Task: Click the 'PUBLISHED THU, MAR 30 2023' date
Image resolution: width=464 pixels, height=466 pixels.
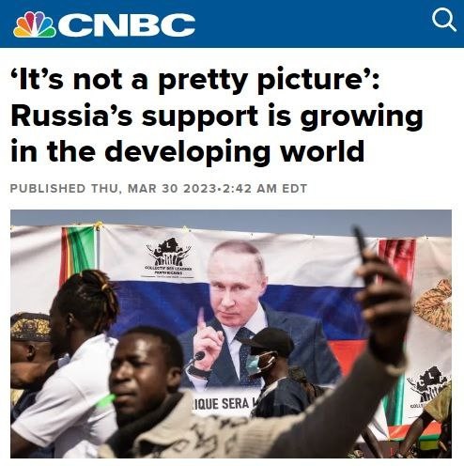Action: (113, 189)
